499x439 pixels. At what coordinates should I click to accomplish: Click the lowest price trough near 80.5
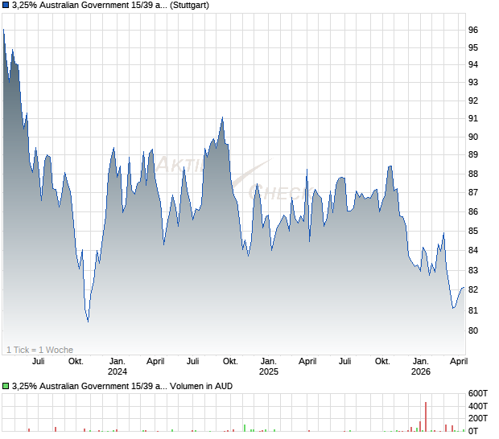coord(88,321)
